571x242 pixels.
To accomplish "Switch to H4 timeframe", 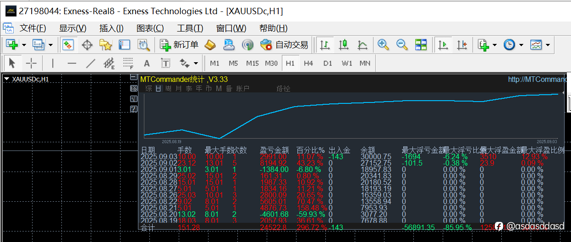I will (308, 63).
